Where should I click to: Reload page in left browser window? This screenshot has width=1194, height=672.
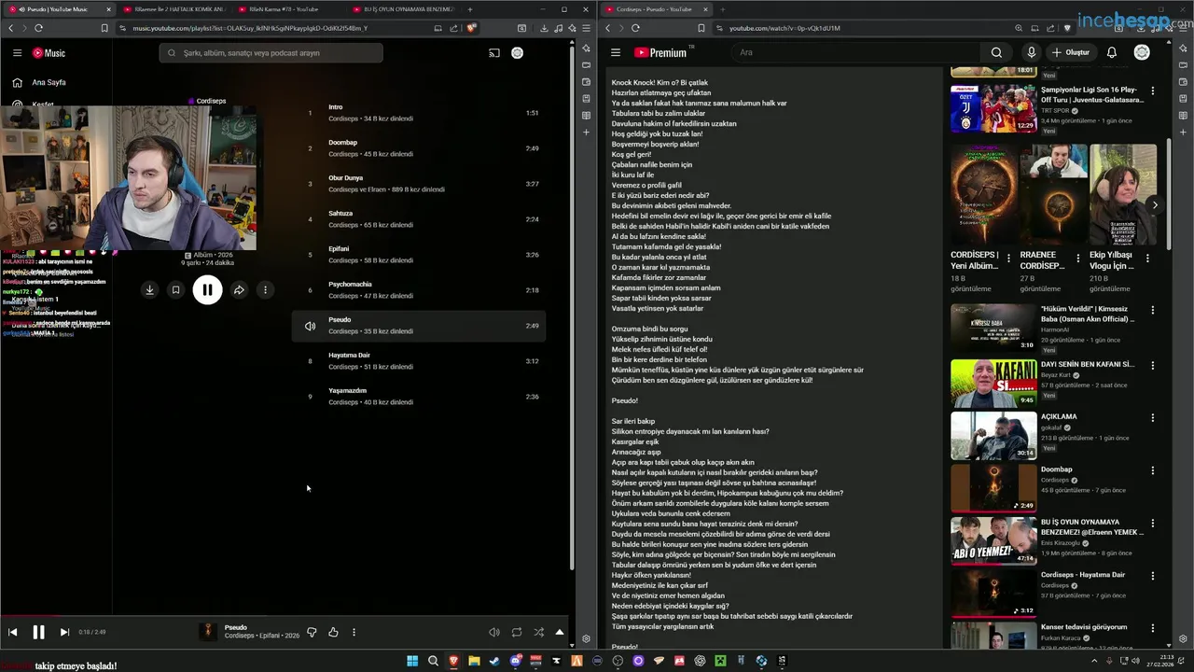point(38,28)
